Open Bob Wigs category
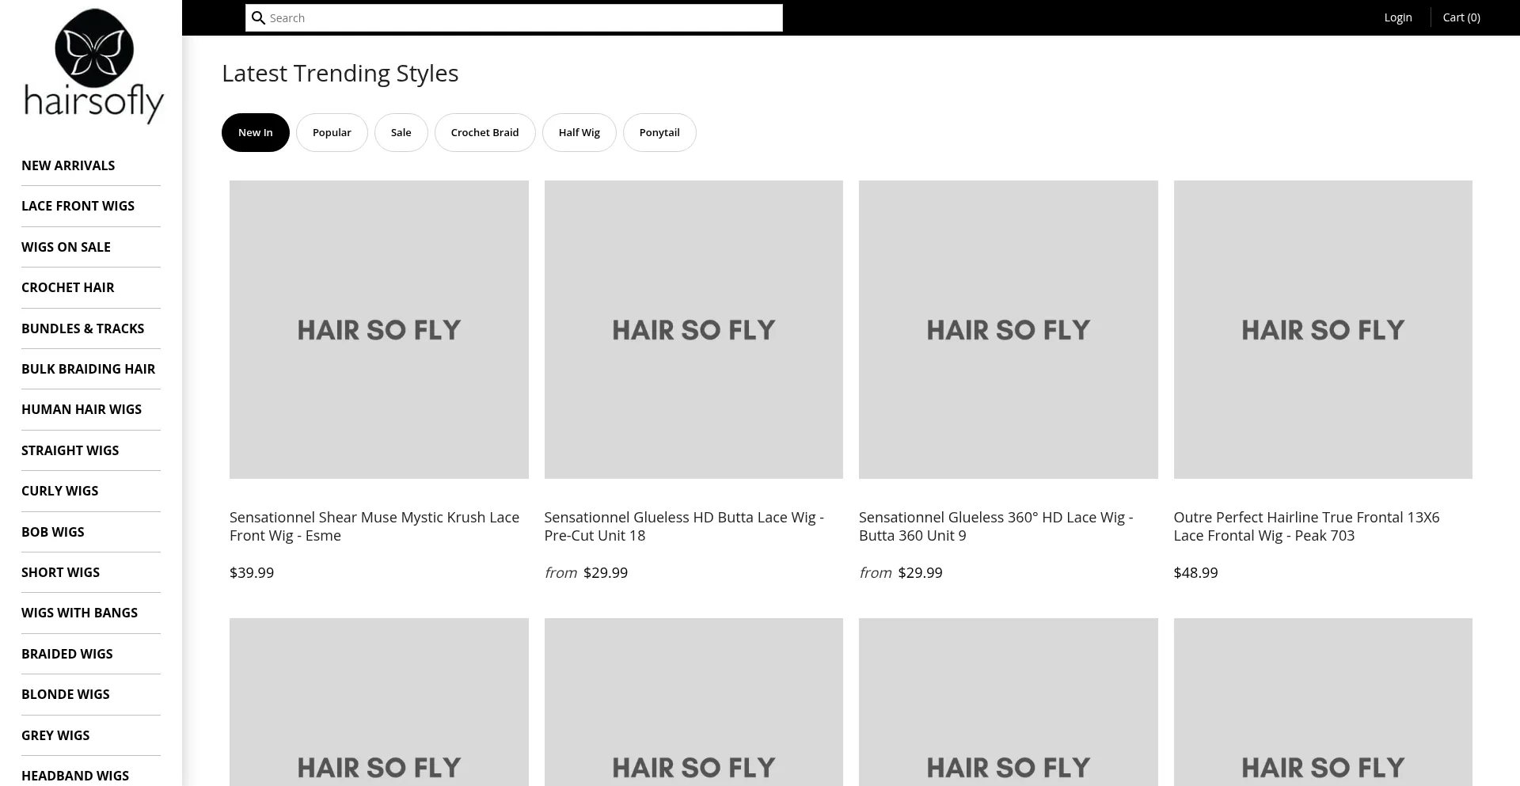The image size is (1520, 786). click(x=52, y=532)
